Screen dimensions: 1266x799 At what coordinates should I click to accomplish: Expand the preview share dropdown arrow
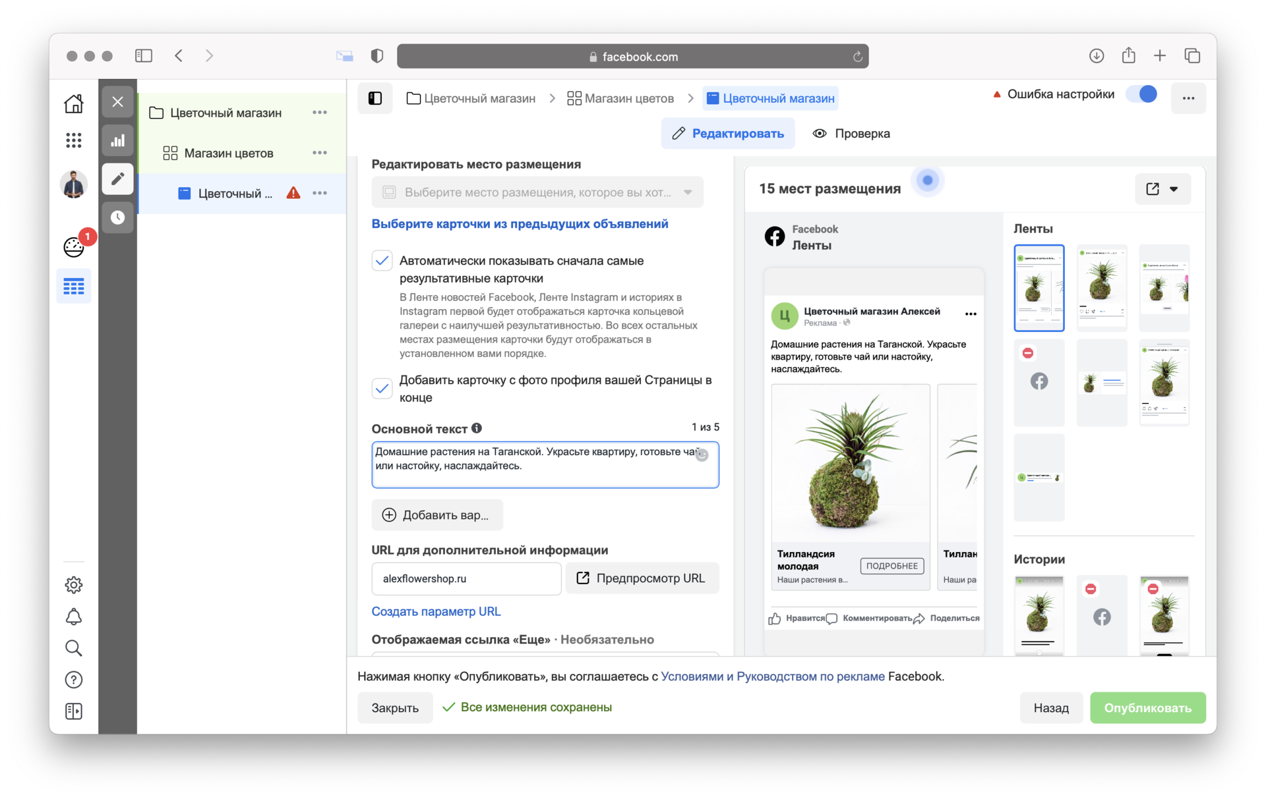point(1174,189)
